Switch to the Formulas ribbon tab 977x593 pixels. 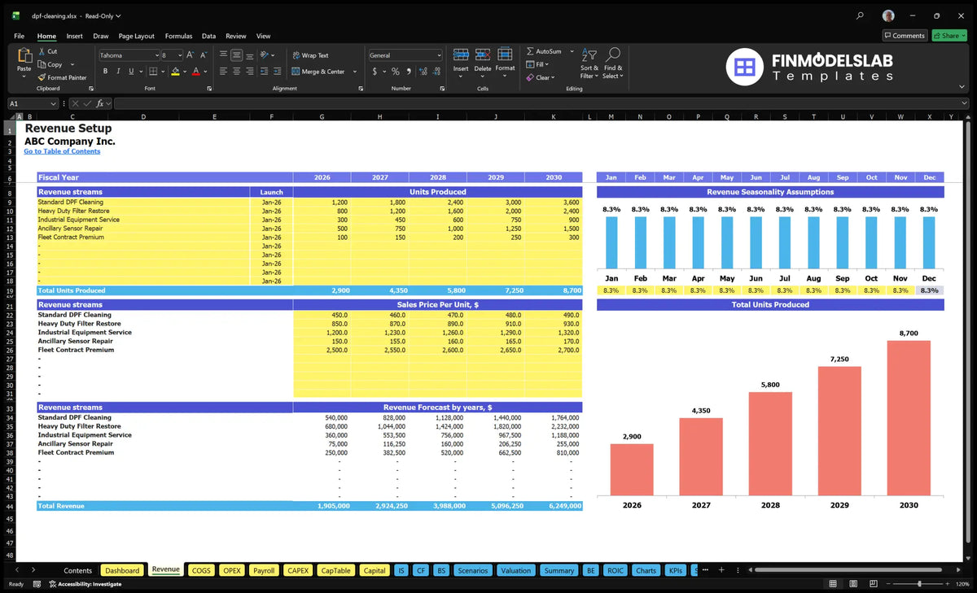pos(178,36)
